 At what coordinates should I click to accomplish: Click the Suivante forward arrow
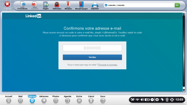click(x=35, y=5)
